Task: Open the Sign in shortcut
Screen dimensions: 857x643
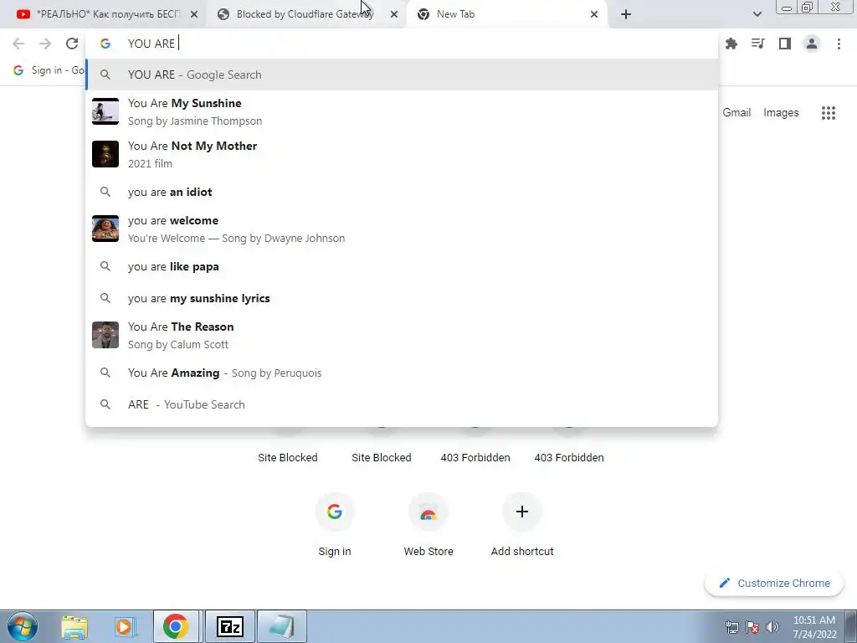Action: pyautogui.click(x=335, y=524)
